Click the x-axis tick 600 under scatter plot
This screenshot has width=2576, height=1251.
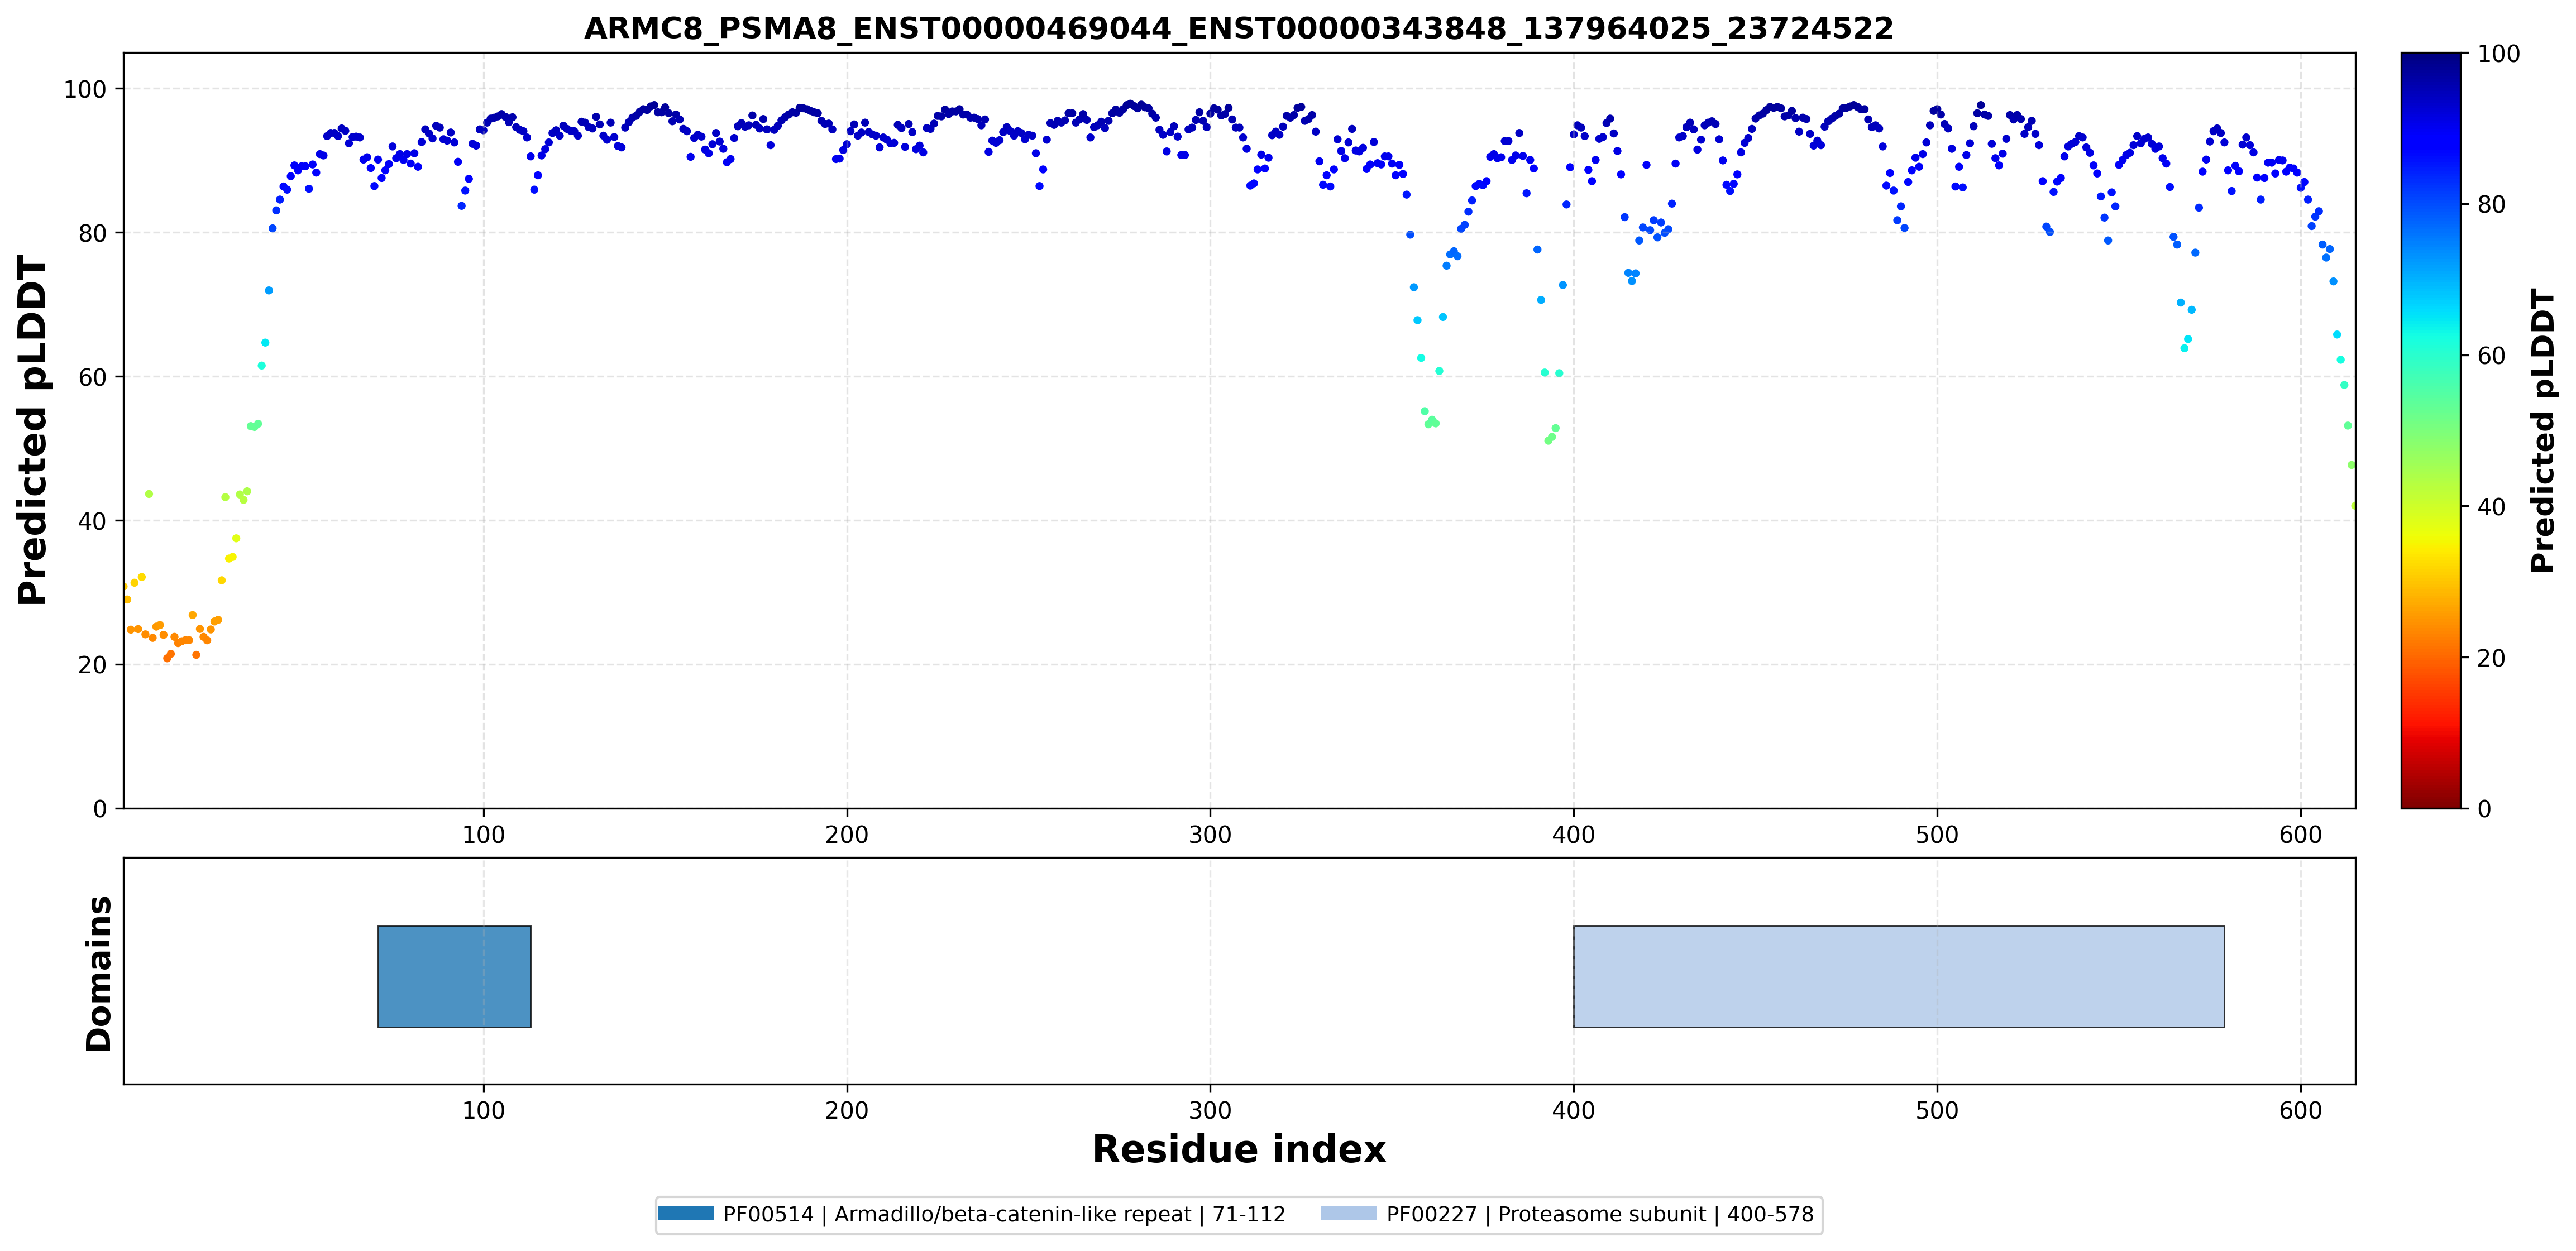click(x=2300, y=834)
